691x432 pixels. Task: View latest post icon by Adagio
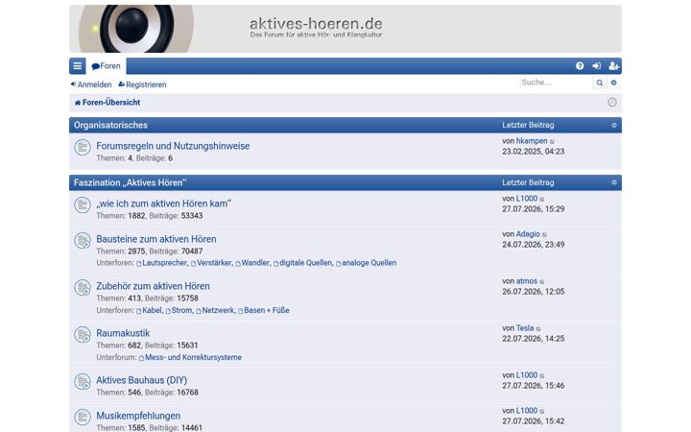(545, 235)
